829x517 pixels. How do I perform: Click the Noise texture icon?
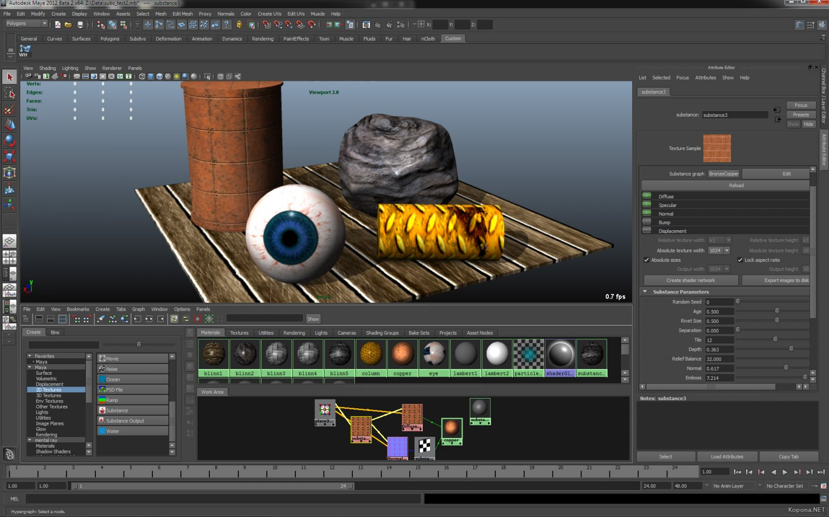click(102, 369)
